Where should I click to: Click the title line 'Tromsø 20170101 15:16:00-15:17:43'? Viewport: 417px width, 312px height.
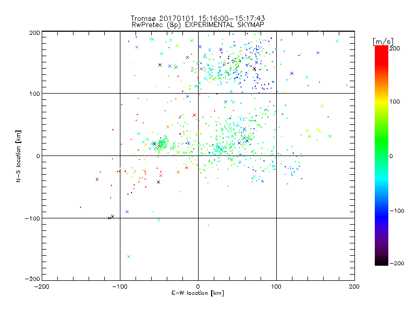[x=198, y=18]
